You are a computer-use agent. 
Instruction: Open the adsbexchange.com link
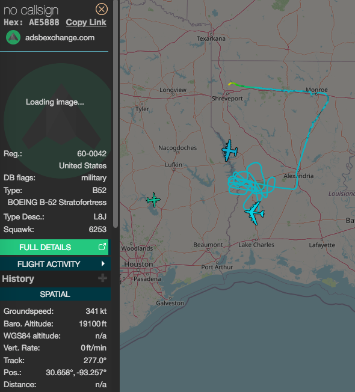pos(60,38)
